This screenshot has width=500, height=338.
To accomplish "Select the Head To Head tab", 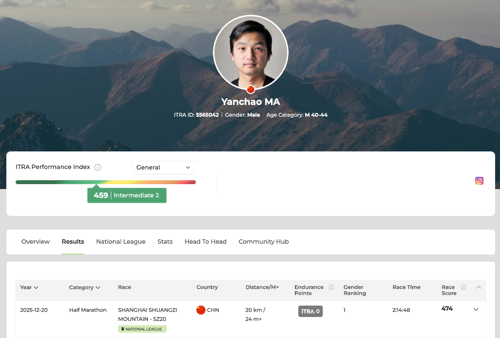I will pos(206,242).
